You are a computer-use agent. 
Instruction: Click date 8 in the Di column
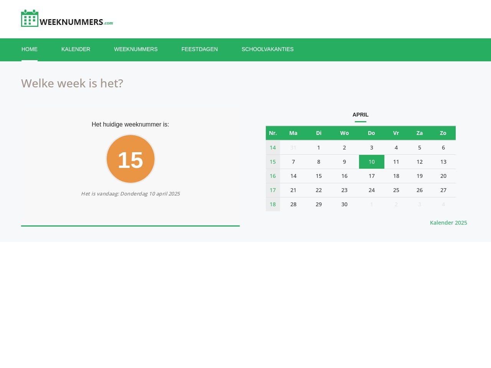click(319, 162)
